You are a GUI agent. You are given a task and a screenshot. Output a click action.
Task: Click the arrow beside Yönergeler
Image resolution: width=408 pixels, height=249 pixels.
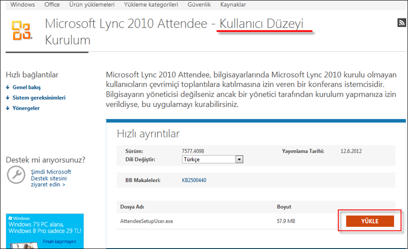pyautogui.click(x=8, y=108)
